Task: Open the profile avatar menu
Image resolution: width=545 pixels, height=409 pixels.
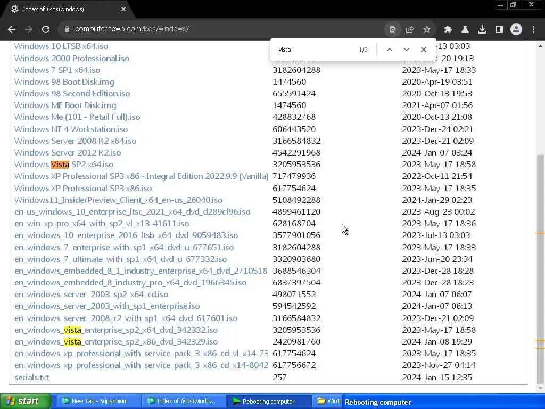Action: click(516, 30)
